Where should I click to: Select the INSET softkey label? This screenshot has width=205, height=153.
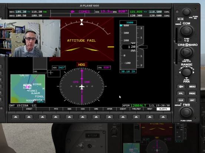tap(29, 109)
